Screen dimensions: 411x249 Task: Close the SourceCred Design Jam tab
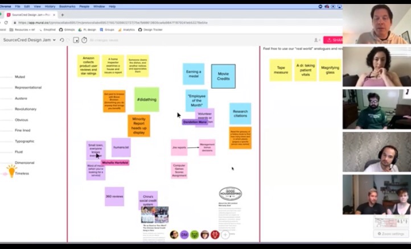pos(54,15)
